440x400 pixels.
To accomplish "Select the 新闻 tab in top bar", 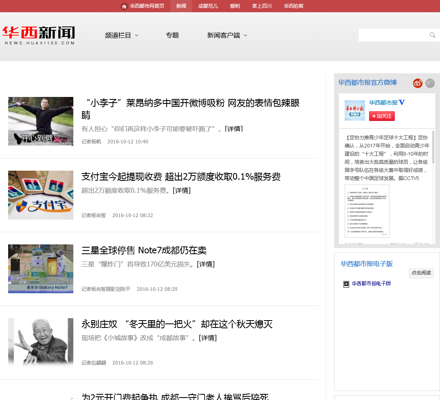I will 181,6.
